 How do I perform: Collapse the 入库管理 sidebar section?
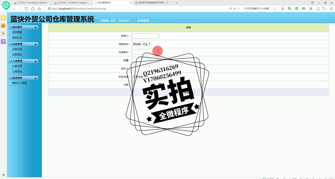[x=36, y=61]
